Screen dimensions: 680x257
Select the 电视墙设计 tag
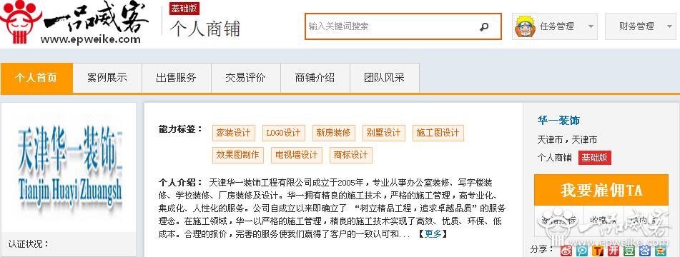pos(297,155)
